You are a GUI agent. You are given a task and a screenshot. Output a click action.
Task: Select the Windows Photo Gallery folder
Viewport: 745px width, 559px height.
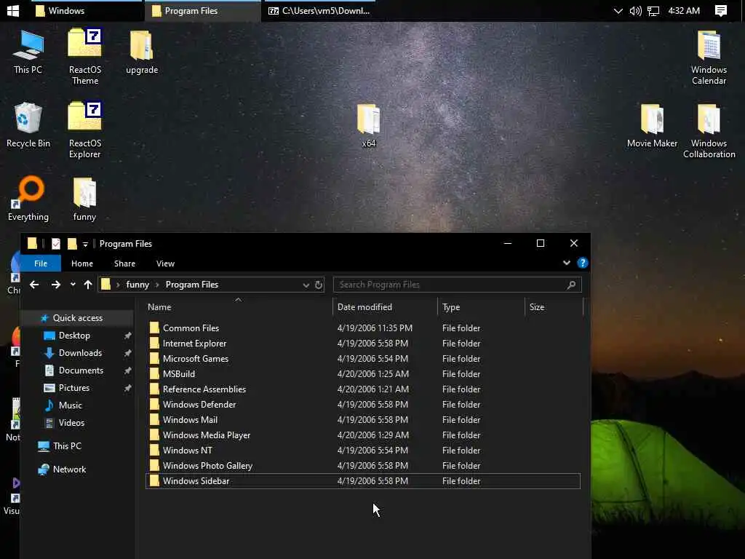(363, 465)
